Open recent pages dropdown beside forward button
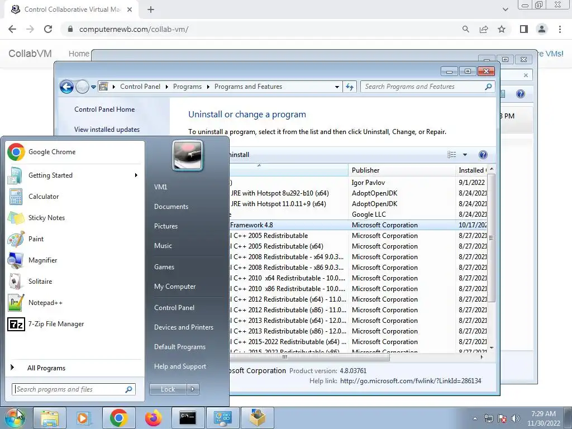The height and width of the screenshot is (429, 572). point(93,87)
